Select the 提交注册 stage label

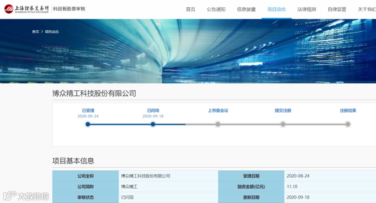click(283, 111)
